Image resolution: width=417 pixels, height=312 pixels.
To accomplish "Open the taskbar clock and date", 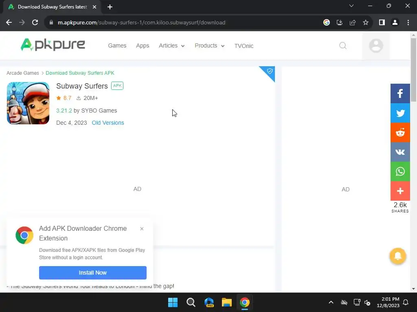I will [x=388, y=302].
